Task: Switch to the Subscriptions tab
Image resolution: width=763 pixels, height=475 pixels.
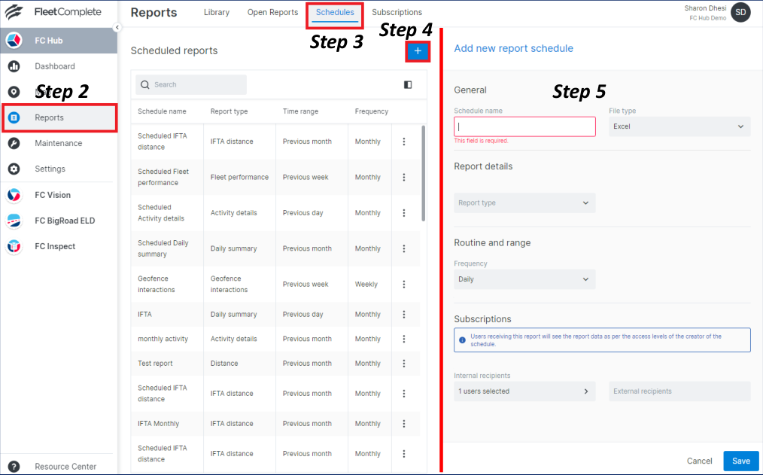Action: (397, 13)
